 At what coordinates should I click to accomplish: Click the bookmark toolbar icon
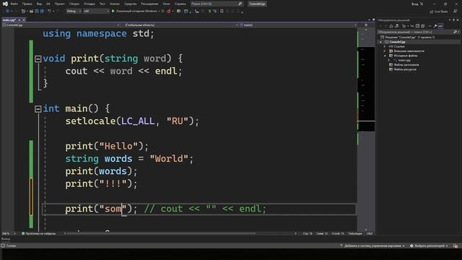[x=222, y=12]
